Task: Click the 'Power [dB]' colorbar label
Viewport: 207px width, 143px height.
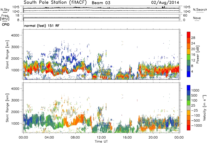Action: (198, 54)
